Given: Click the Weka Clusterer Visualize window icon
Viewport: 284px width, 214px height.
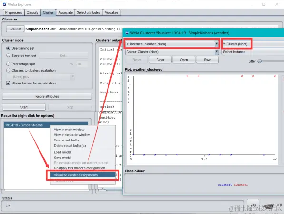Looking at the screenshot, I should (x=127, y=33).
